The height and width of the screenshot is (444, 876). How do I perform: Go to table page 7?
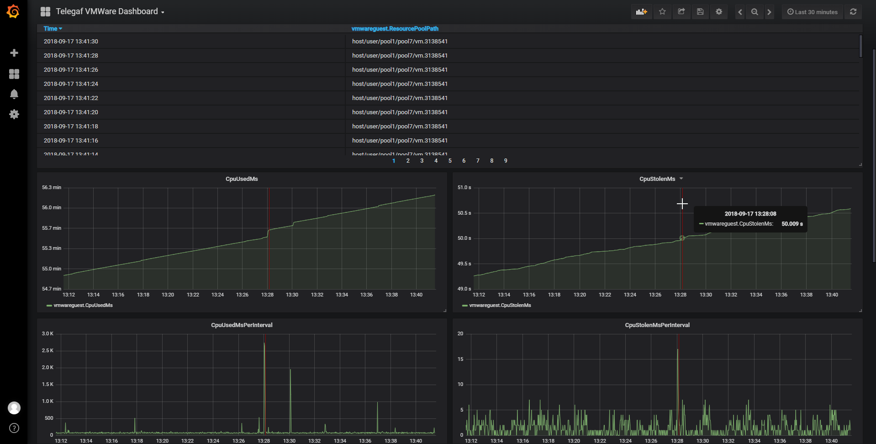point(478,161)
